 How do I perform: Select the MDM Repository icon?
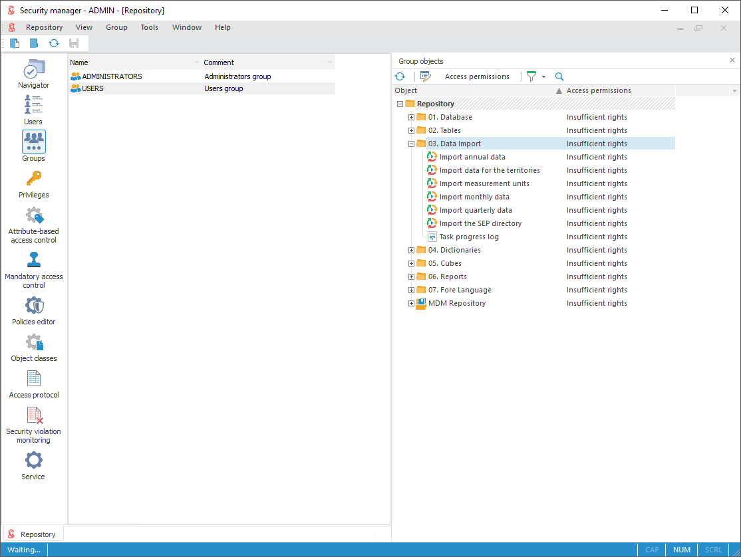420,304
